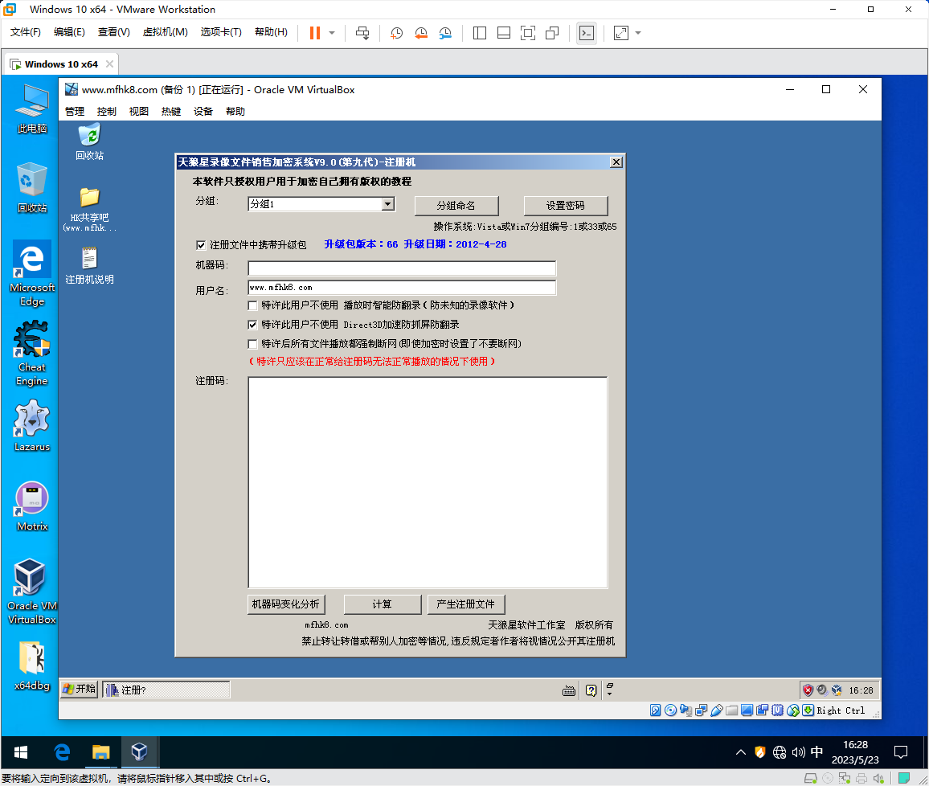Screen dimensions: 929x786
Task: Open the VMware 虚拟机(M) menu
Action: pos(166,32)
